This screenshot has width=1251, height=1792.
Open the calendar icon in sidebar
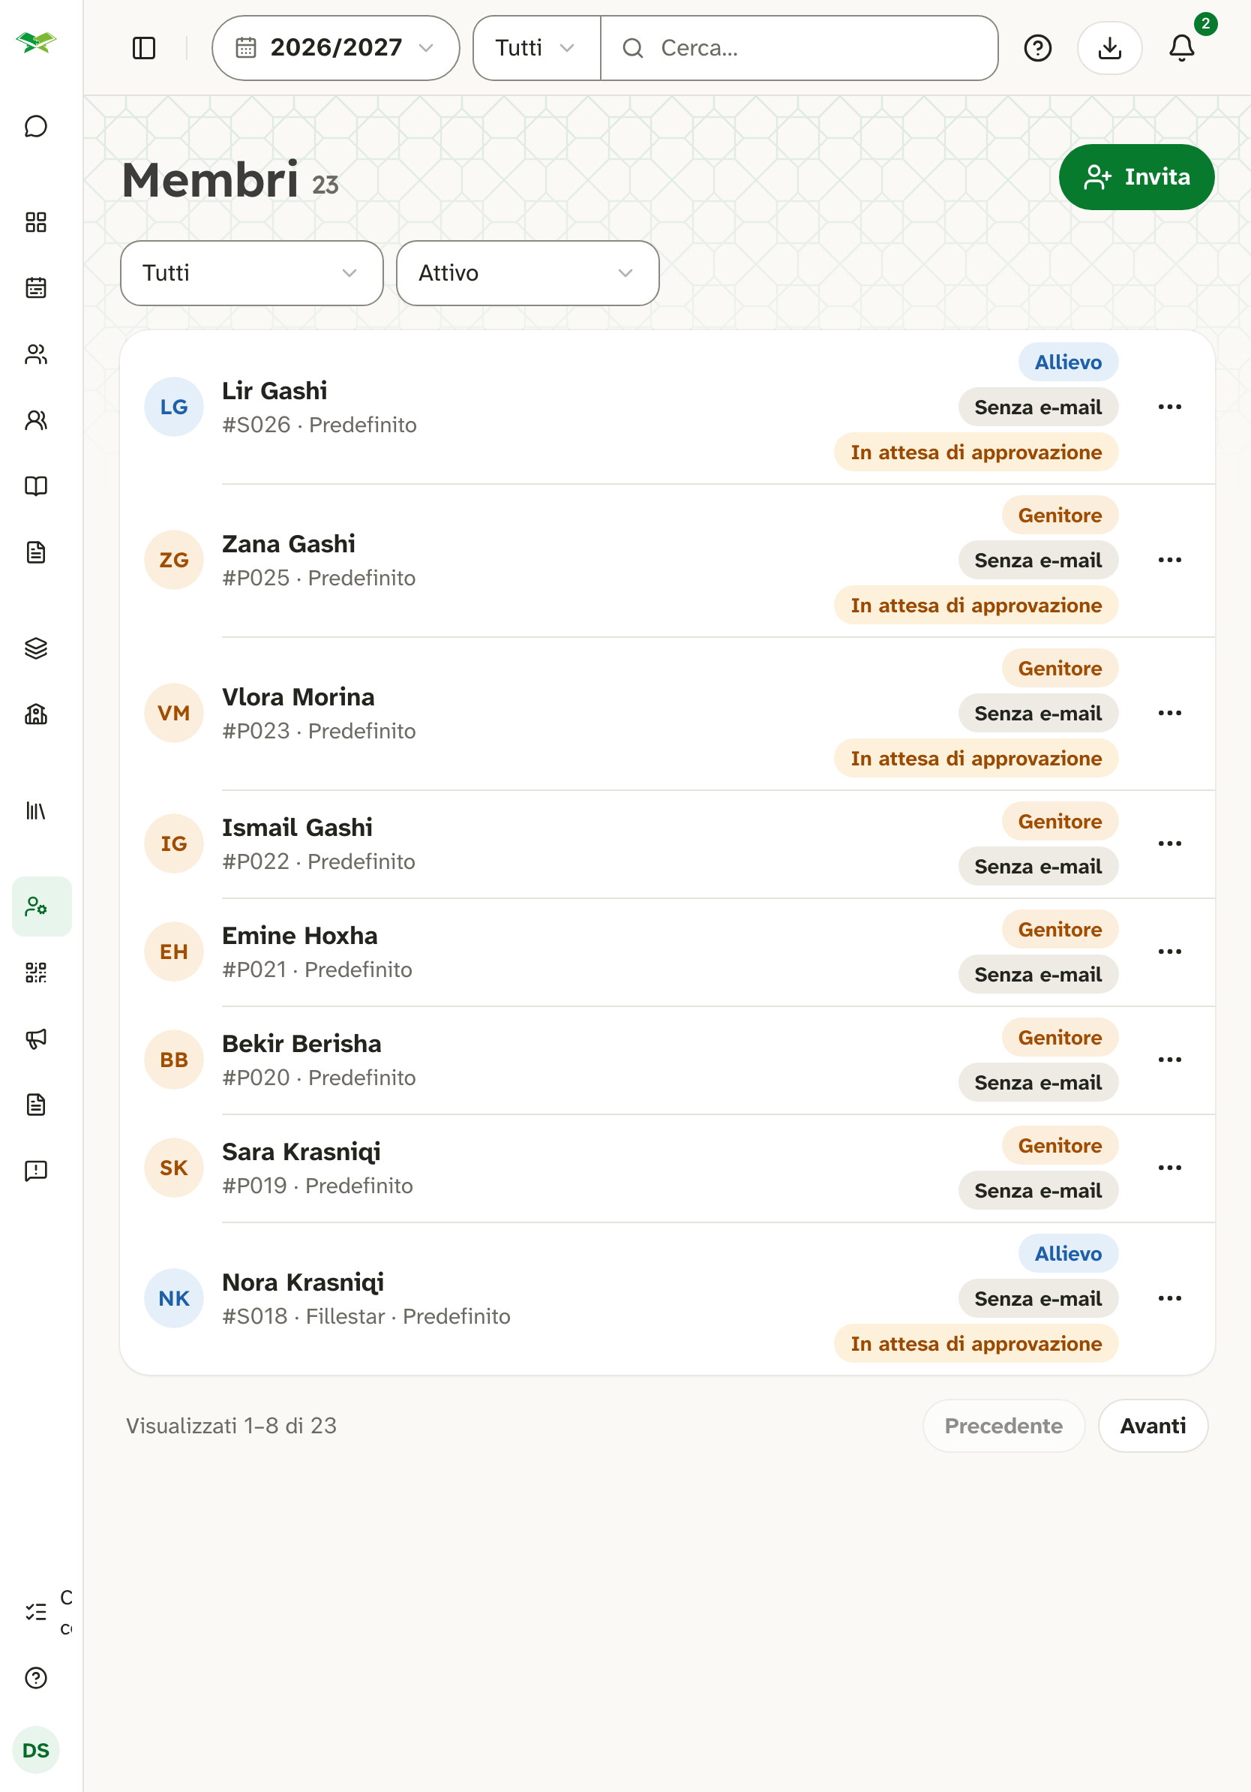[x=36, y=288]
